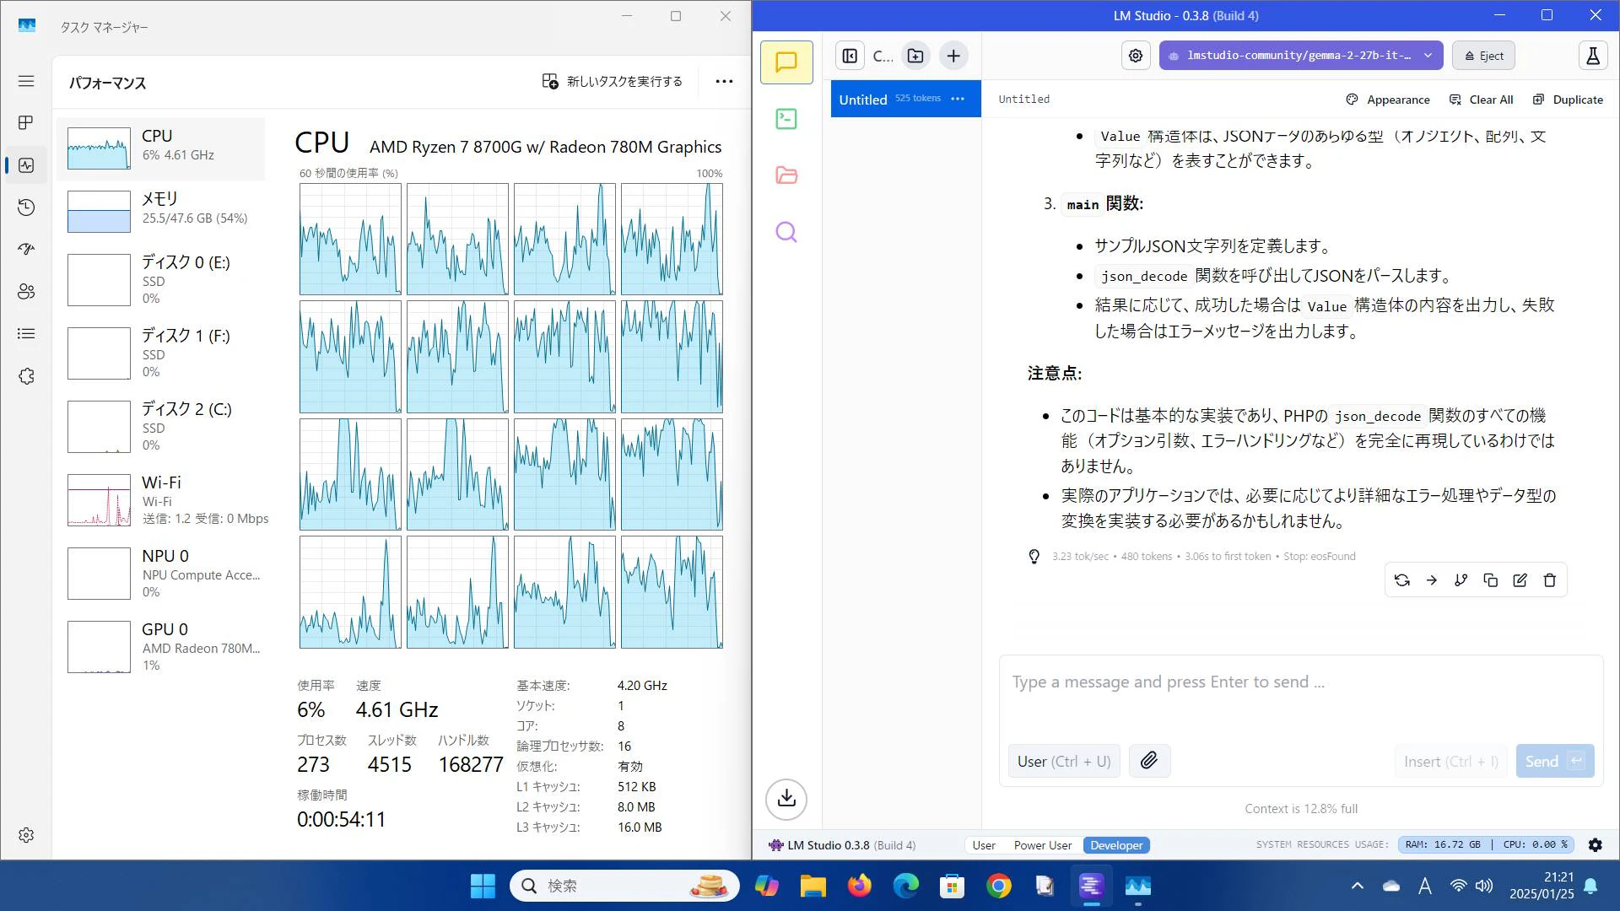Show hidden system tray icons

pos(1358,886)
